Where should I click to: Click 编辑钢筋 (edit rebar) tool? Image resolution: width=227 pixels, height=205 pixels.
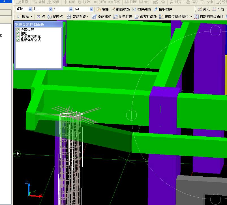click(x=120, y=9)
